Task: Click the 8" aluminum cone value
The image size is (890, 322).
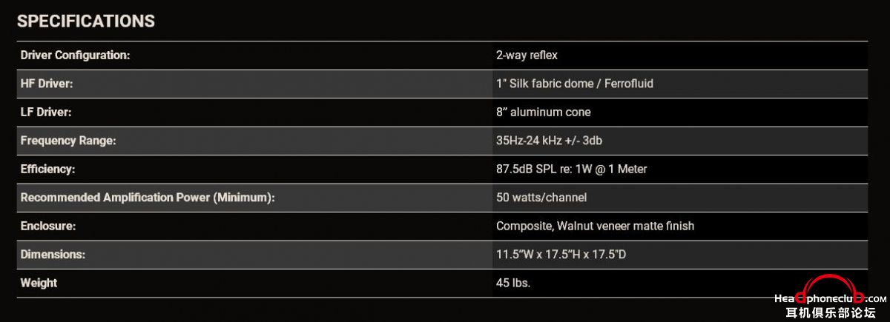Action: [544, 113]
